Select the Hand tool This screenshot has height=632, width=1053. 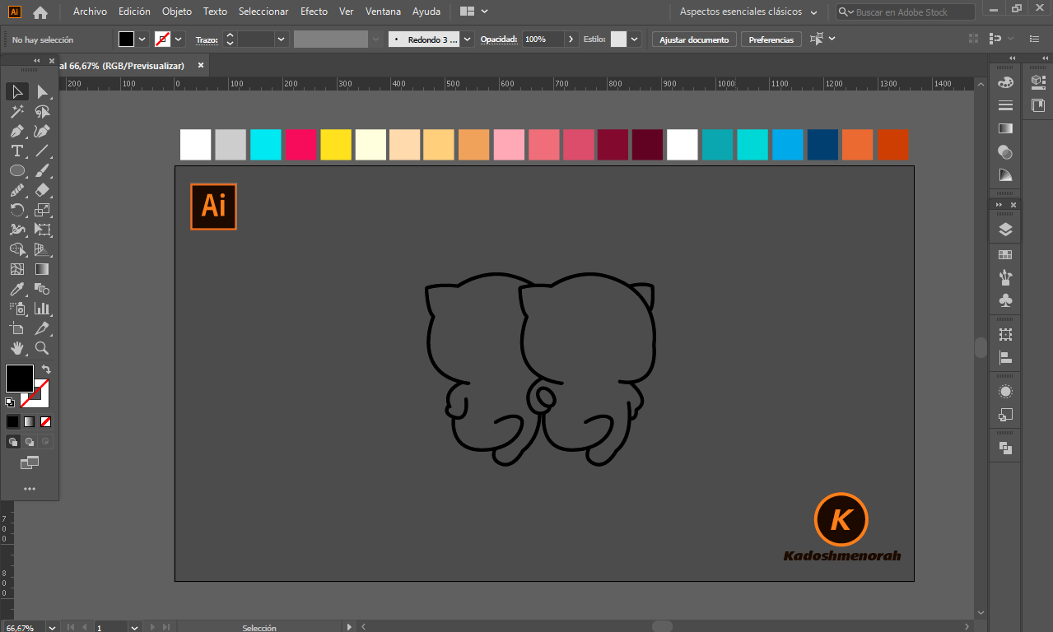17,348
